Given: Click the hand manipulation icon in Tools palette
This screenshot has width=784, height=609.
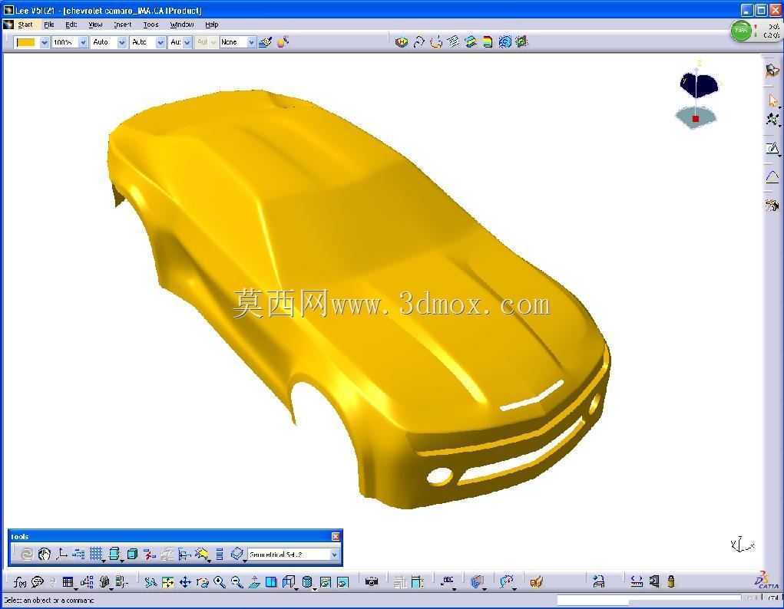Looking at the screenshot, I should pyautogui.click(x=45, y=554).
